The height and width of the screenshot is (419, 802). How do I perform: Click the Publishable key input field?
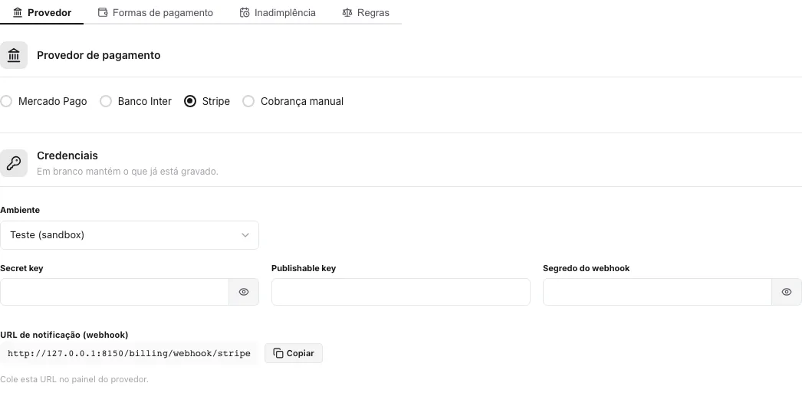pos(400,292)
